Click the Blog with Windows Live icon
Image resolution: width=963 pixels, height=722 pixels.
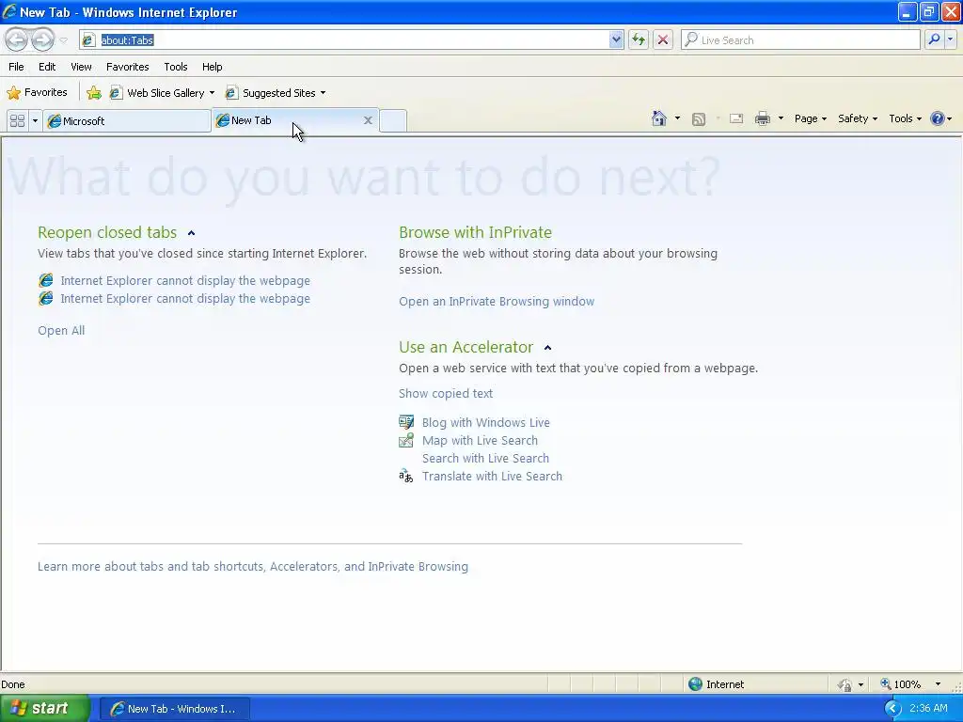click(406, 422)
